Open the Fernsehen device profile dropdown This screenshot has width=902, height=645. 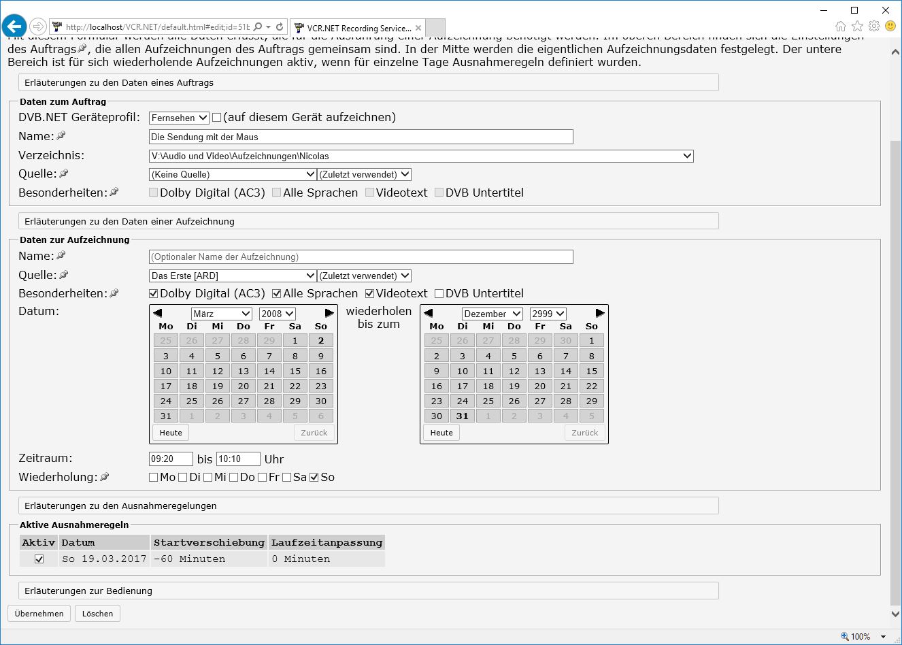179,118
